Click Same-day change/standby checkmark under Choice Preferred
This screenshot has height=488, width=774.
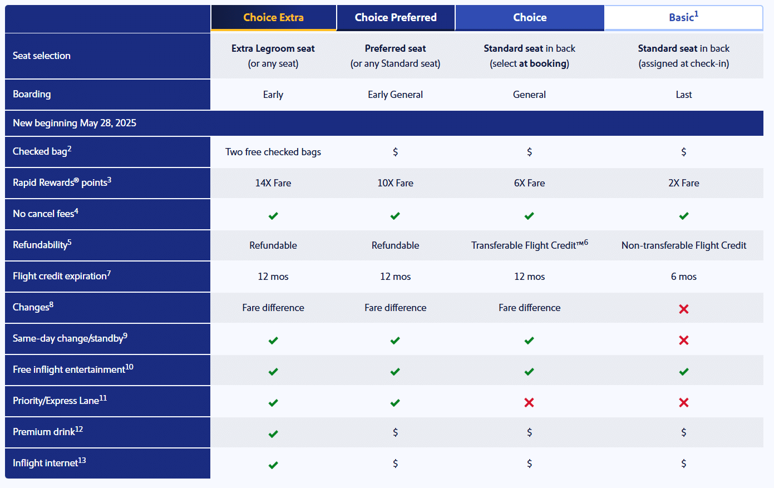(x=395, y=341)
